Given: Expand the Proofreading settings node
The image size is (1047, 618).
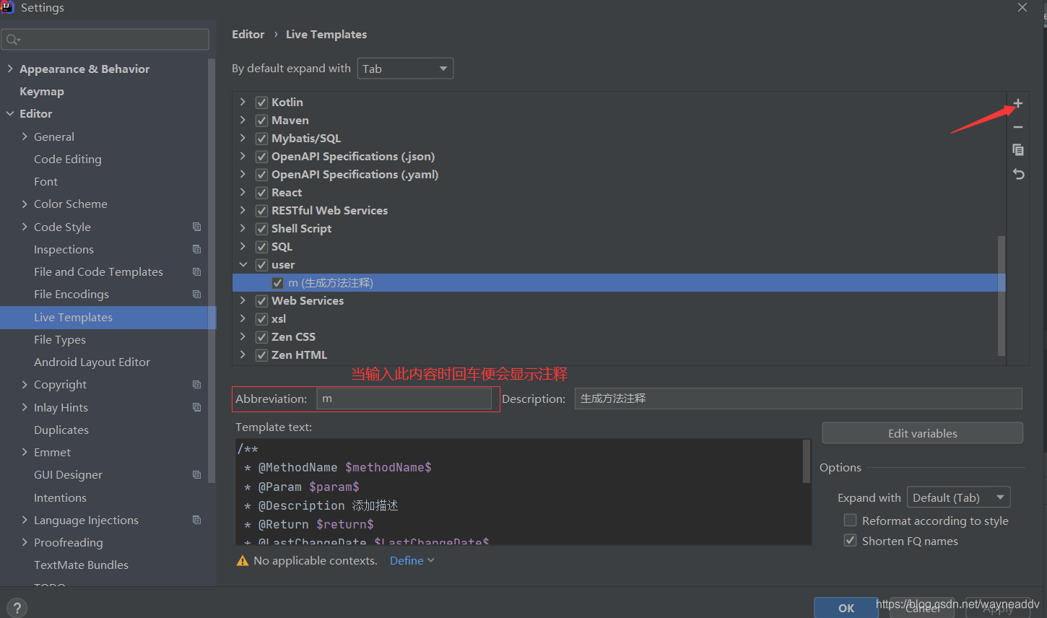Looking at the screenshot, I should tap(25, 542).
